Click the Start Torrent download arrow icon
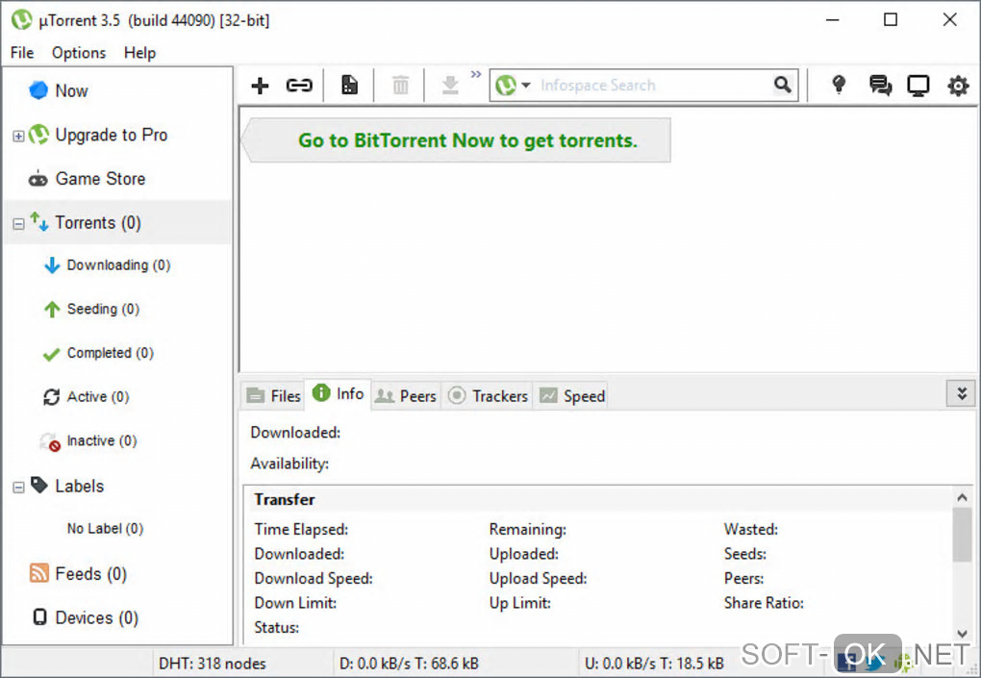This screenshot has width=981, height=678. [450, 85]
